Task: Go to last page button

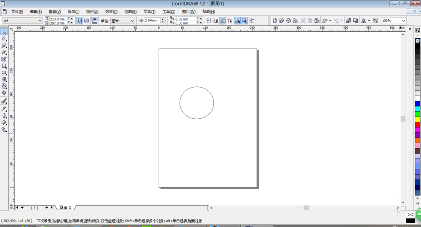Action: coord(52,208)
